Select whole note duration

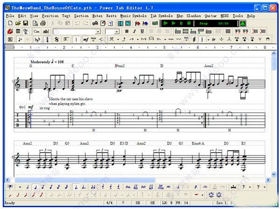20,187
